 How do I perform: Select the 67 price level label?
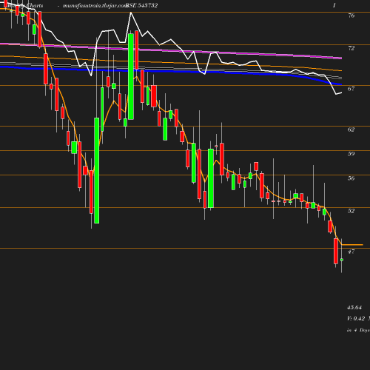[351, 89]
